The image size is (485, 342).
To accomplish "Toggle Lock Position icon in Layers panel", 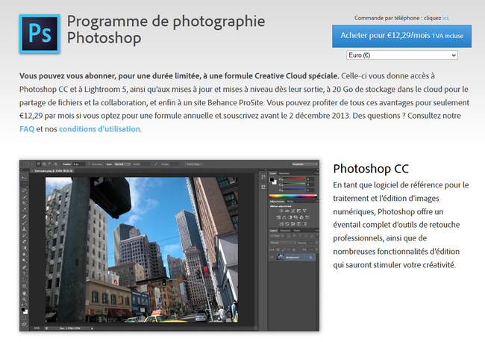I will coord(289,249).
